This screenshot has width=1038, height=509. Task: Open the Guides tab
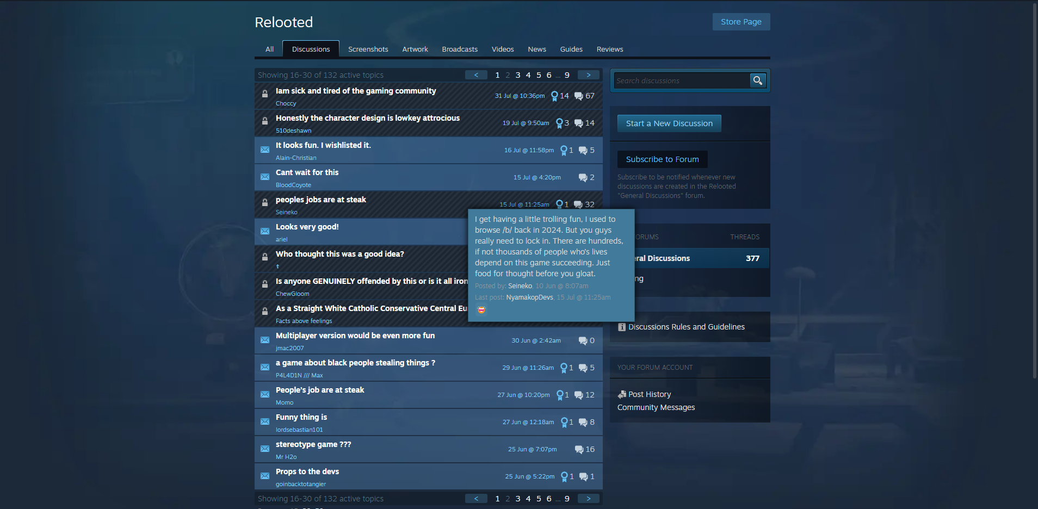coord(571,49)
